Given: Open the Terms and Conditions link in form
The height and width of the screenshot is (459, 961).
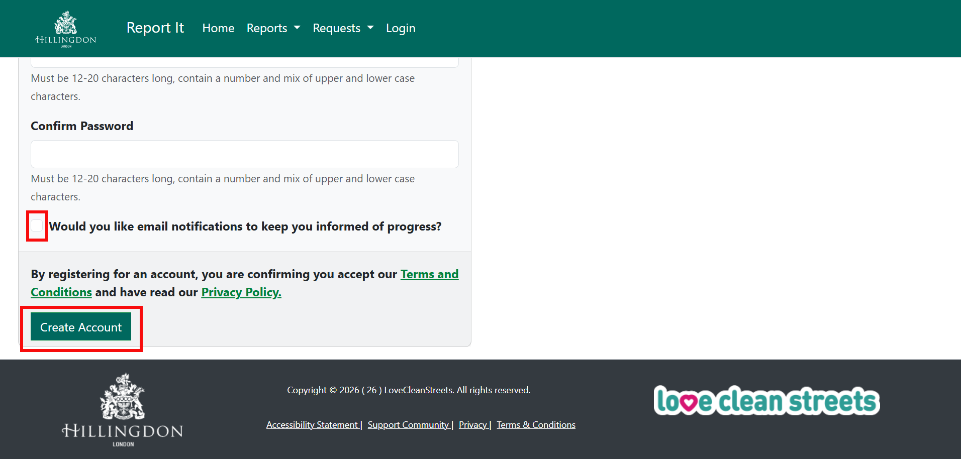Looking at the screenshot, I should 430,274.
